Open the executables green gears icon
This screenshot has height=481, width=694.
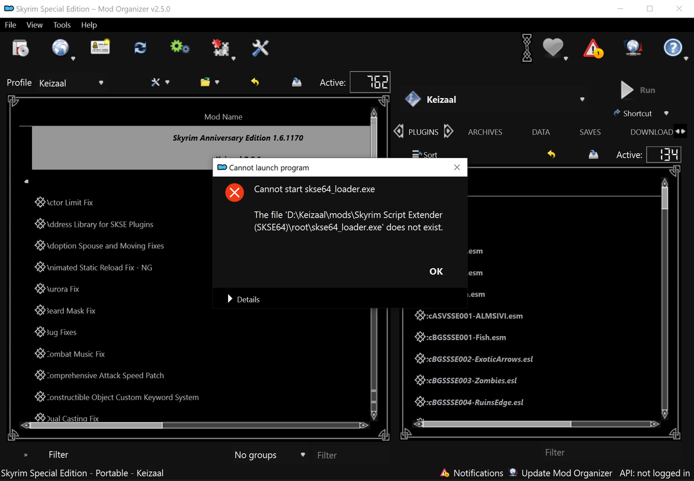(180, 46)
